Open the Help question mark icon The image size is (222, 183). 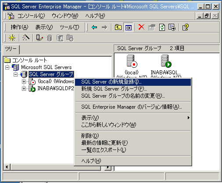click(186, 27)
